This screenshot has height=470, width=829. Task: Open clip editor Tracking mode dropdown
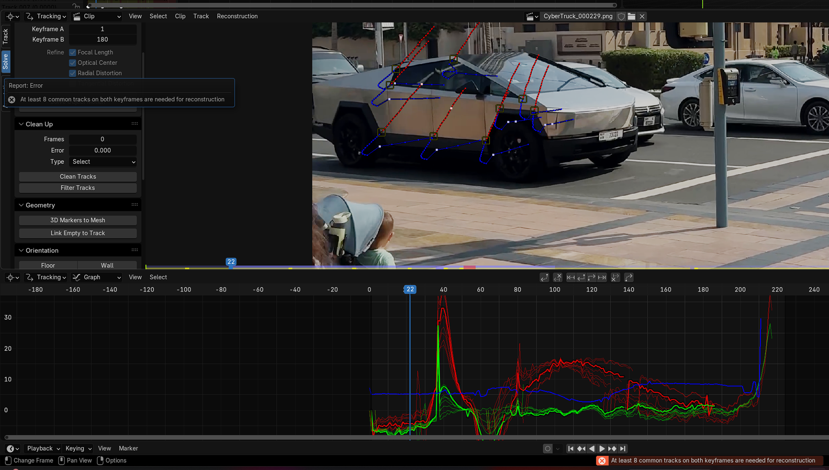click(46, 16)
